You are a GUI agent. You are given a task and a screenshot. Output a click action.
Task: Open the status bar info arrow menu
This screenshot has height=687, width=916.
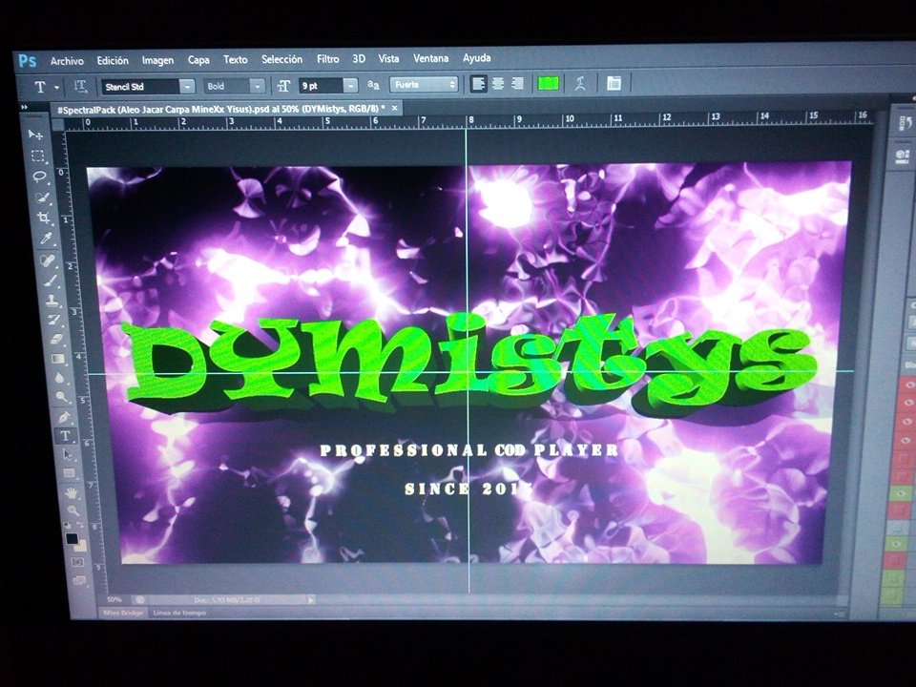point(311,600)
